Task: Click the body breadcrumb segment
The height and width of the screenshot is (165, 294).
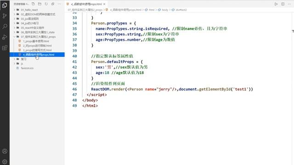Action: (165, 10)
